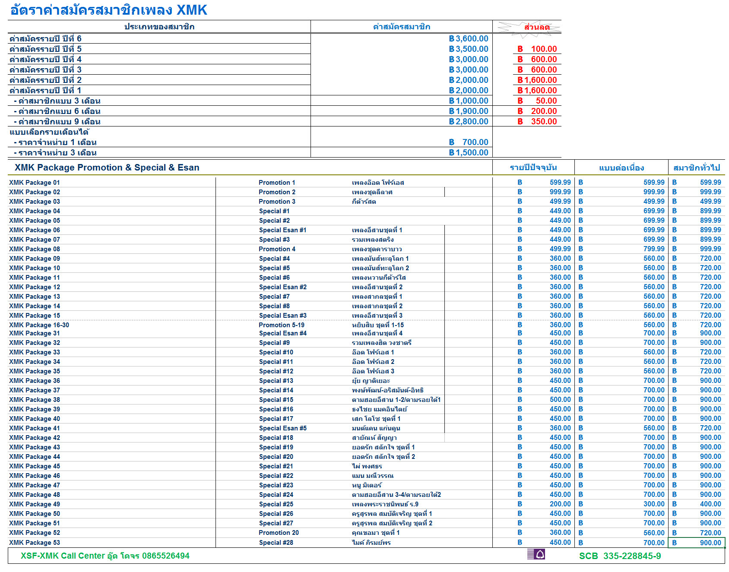Click the "Promotion 2" cell

point(277,192)
